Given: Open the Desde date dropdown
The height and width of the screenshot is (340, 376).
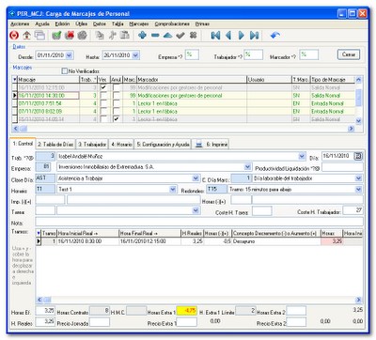Looking at the screenshot, I should click(x=70, y=55).
